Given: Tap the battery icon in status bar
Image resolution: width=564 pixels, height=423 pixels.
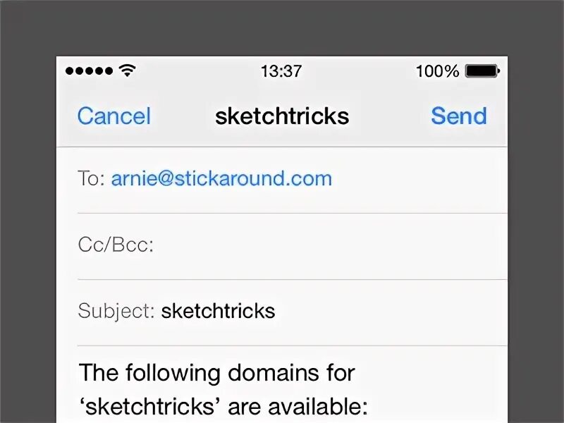Looking at the screenshot, I should (x=482, y=71).
